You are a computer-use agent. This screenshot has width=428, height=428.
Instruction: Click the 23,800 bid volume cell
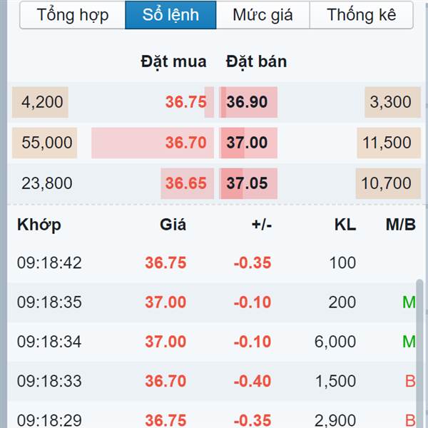tap(47, 183)
